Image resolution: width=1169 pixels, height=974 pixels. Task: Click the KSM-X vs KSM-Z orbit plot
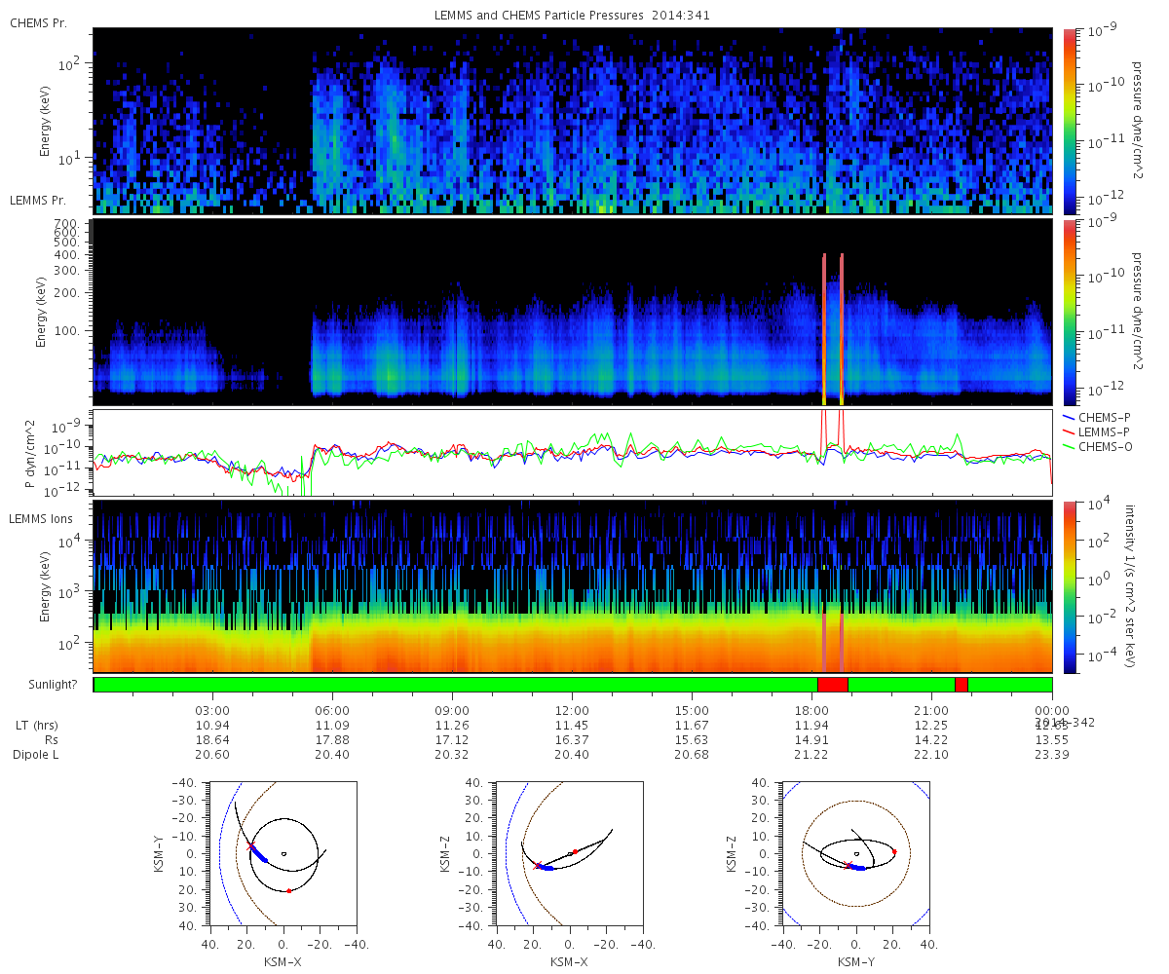coord(570,853)
